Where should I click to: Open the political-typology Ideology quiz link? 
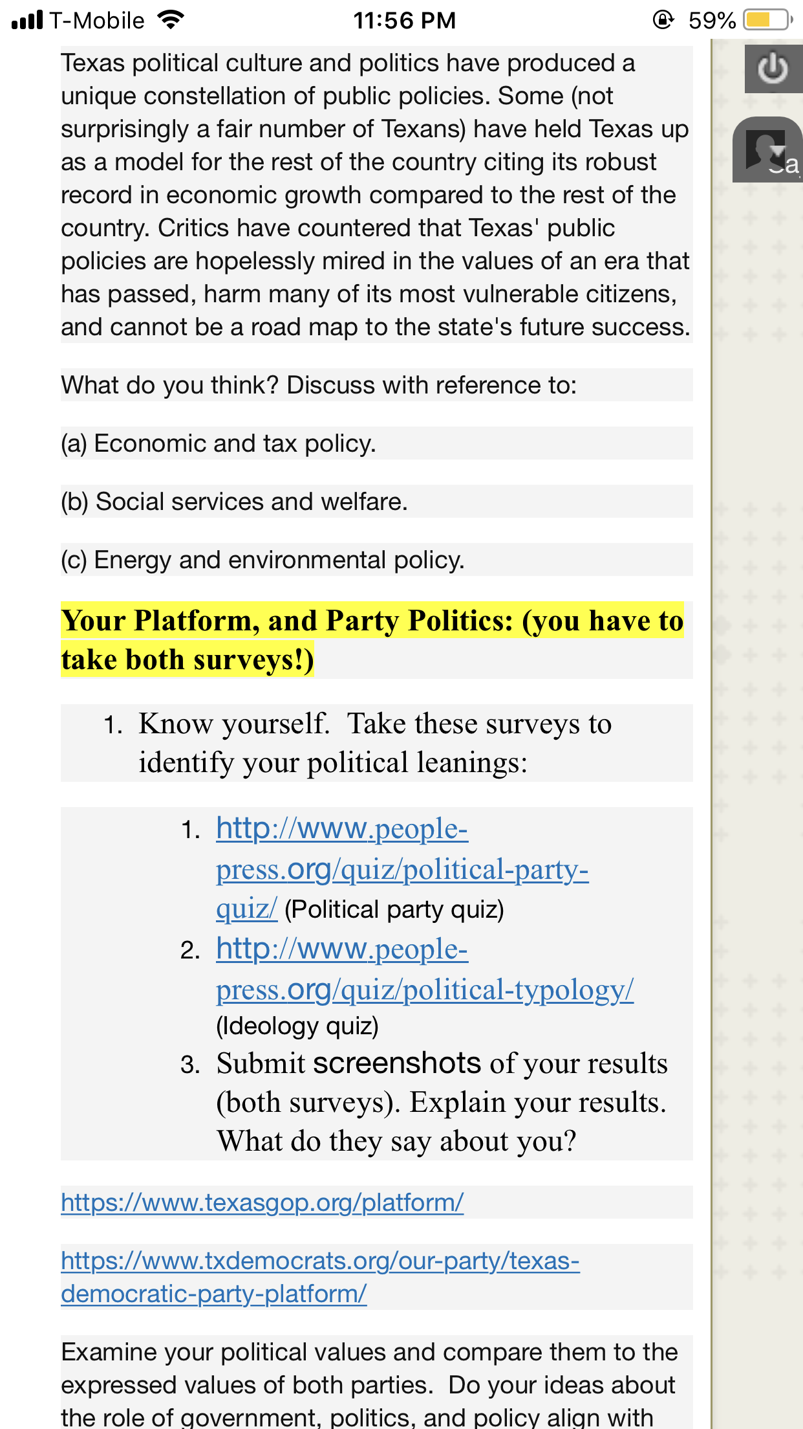coord(425,970)
